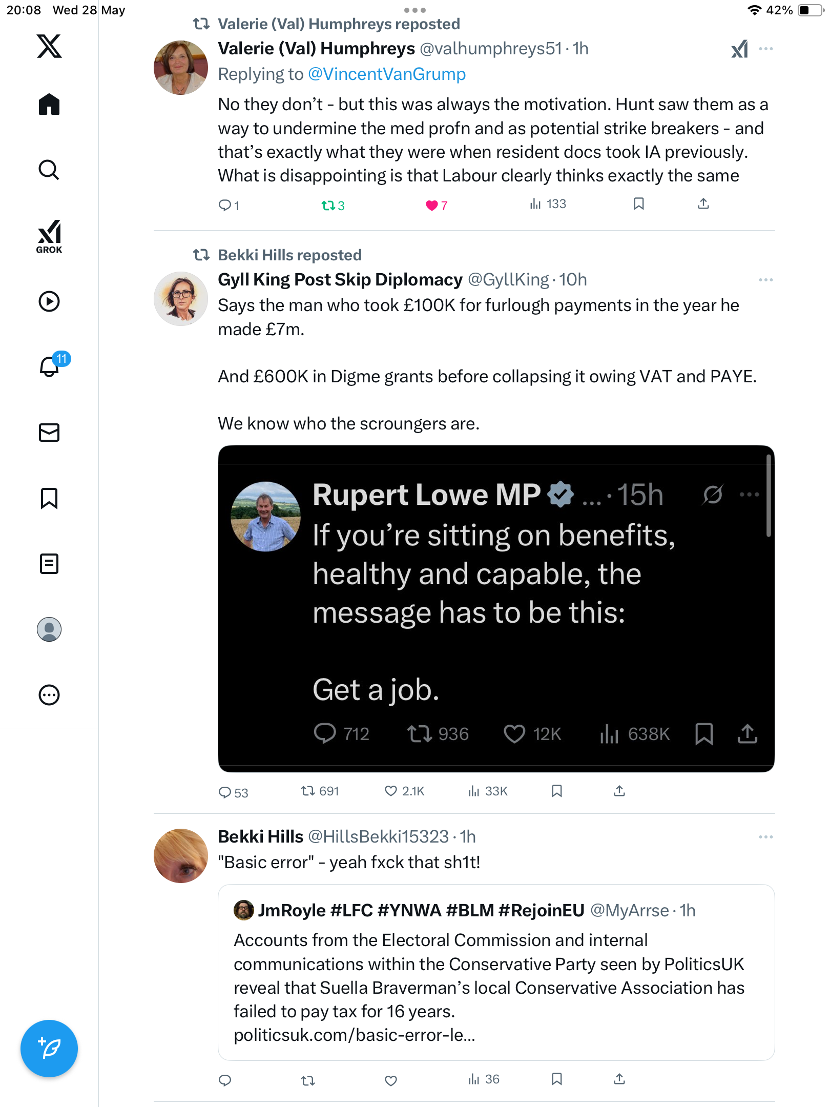Tap the compose new post button
The image size is (830, 1107).
click(49, 1049)
